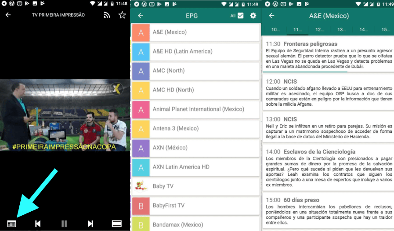
Task: Open 14:00 Esclavos de la Cienciología entry
Action: tap(329, 168)
